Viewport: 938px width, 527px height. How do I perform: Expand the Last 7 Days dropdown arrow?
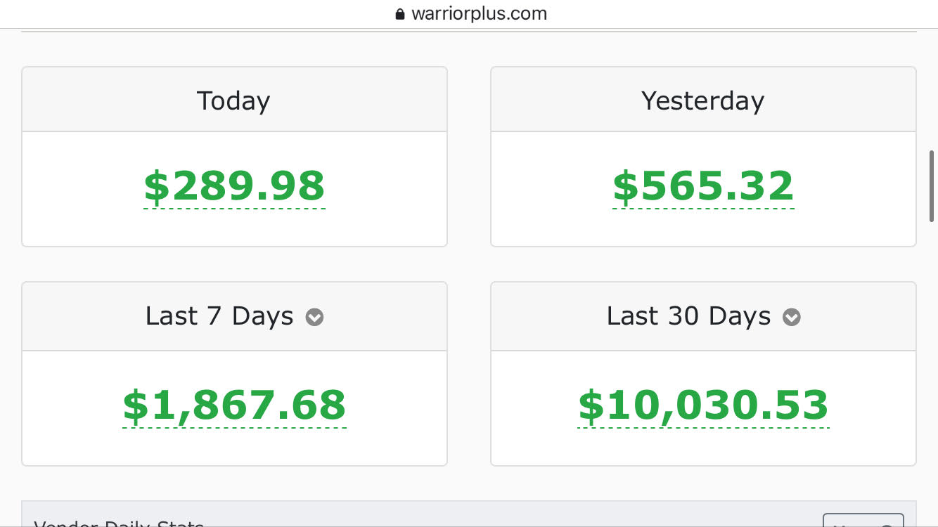[x=314, y=318]
